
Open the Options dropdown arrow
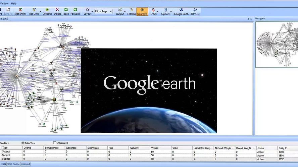tap(171, 12)
